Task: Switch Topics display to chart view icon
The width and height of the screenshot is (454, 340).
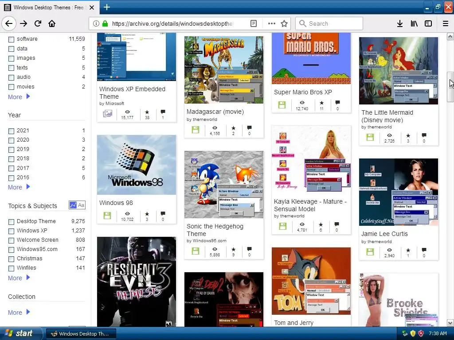Action: (x=73, y=205)
